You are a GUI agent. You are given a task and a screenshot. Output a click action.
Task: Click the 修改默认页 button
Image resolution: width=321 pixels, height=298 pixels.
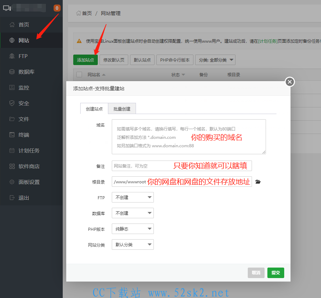(x=114, y=60)
